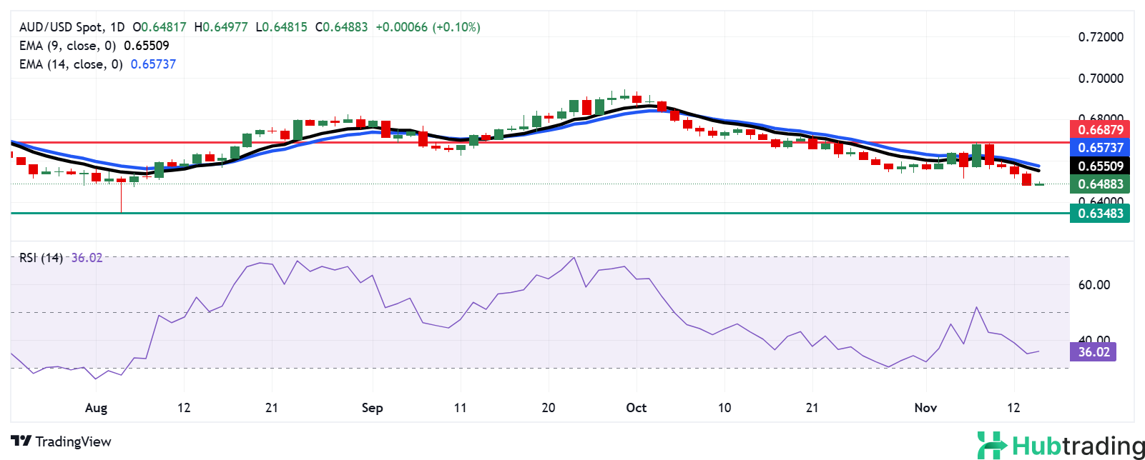Click the red 0.66879 price label
The image size is (1145, 460).
click(x=1100, y=129)
